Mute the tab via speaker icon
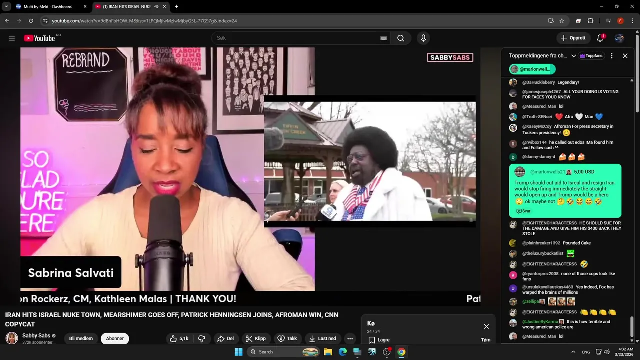 pyautogui.click(x=156, y=7)
